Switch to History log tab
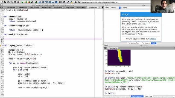This screenshot has height=98, width=175. point(148,96)
